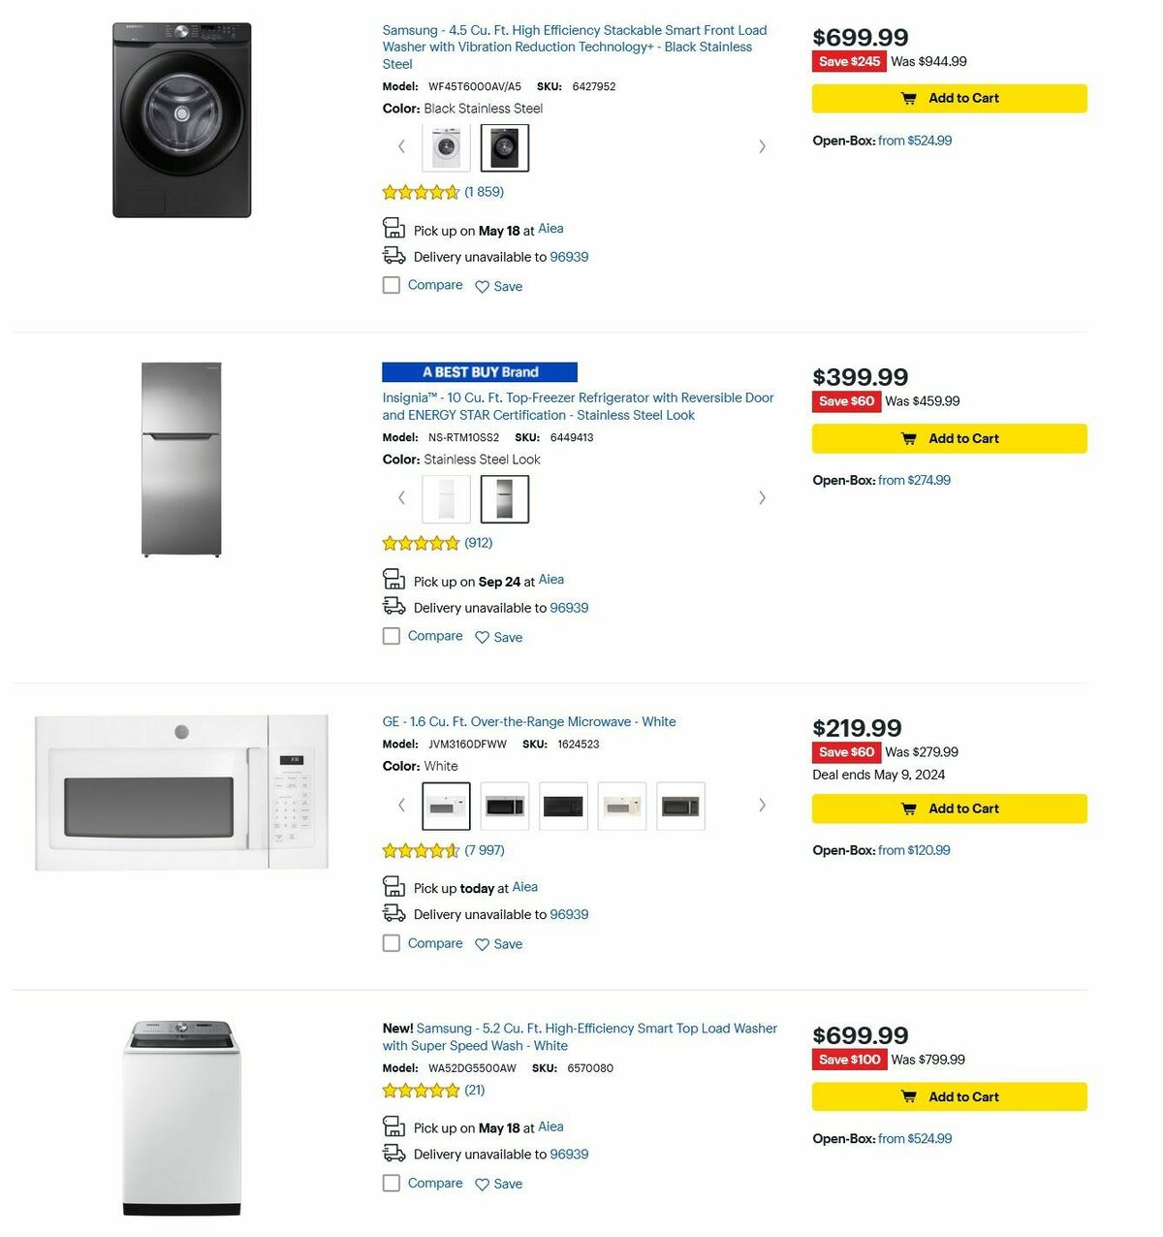Click the left carousel arrow on the GE microwave thumbnails

tap(401, 805)
